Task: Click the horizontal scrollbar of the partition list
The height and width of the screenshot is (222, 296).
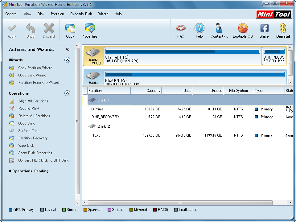Action: coord(180,203)
